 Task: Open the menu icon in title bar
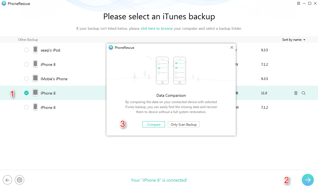[298, 3]
